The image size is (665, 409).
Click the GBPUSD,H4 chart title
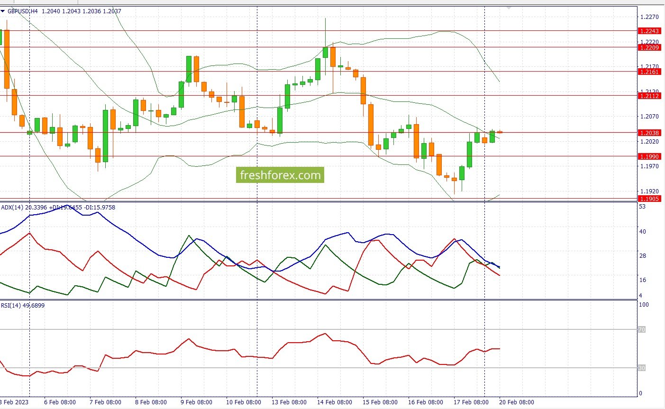[24, 11]
